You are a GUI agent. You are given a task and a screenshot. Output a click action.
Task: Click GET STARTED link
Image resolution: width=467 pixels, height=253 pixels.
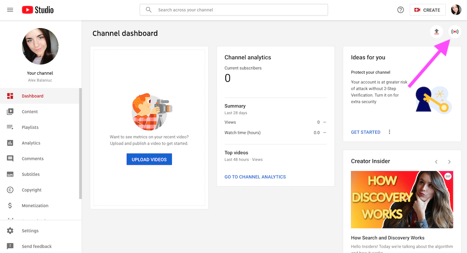[x=365, y=132]
